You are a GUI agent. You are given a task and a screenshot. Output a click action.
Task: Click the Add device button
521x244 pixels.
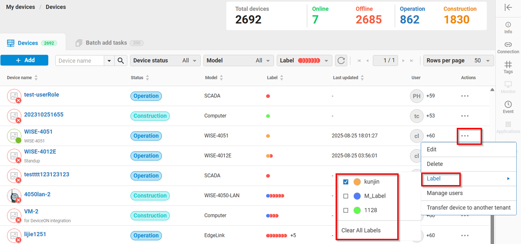tap(24, 60)
